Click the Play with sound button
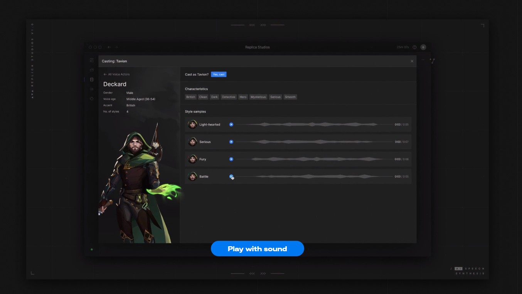Image resolution: width=522 pixels, height=294 pixels. [x=258, y=249]
